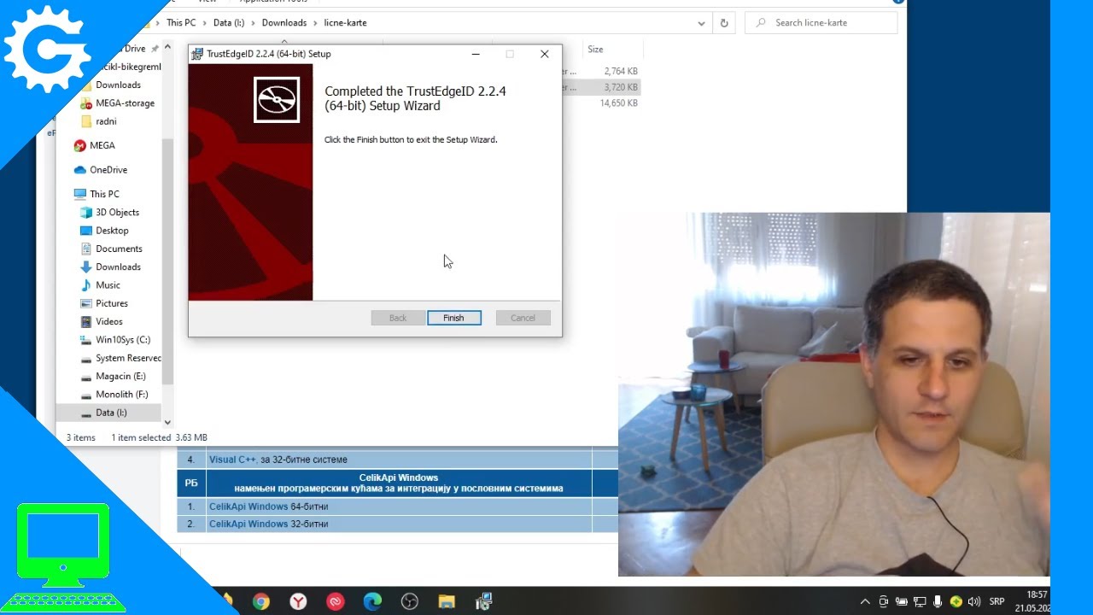Select the System Reserved drive
This screenshot has height=615, width=1093.
point(128,358)
